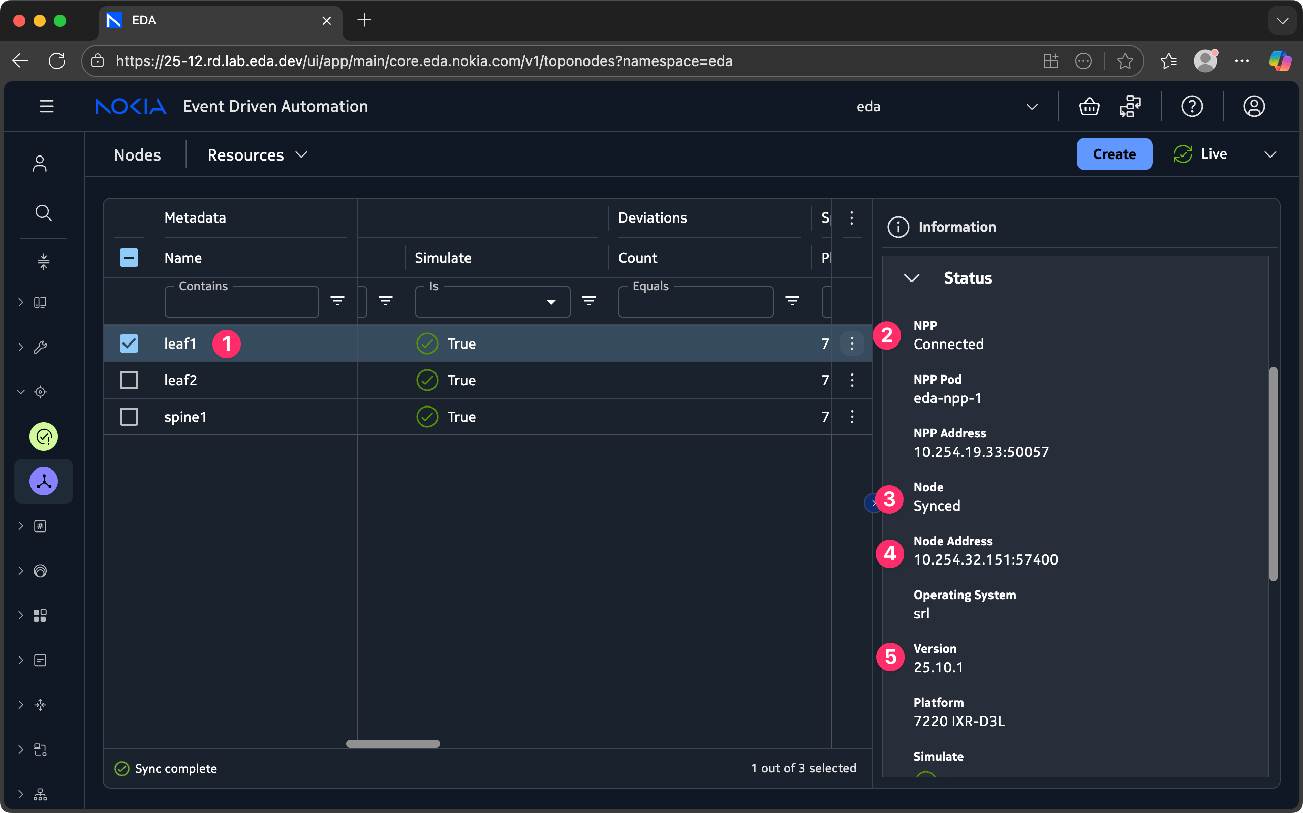Click the transaction basket icon

pyautogui.click(x=1089, y=107)
